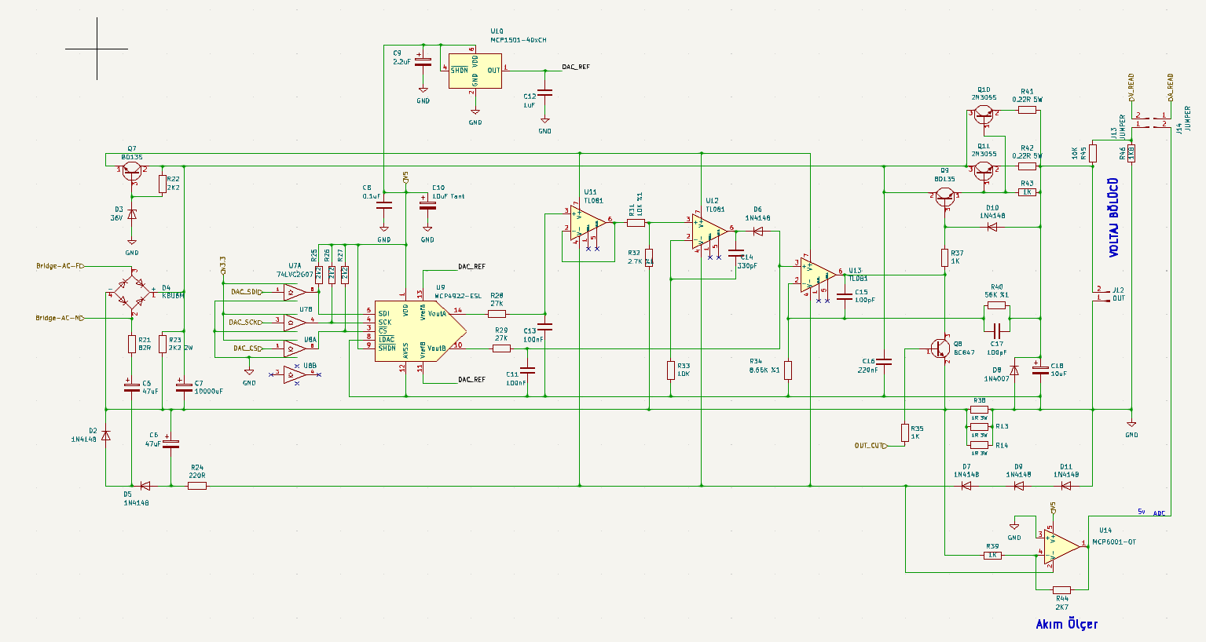
Task: Select resistor R21 82R
Action: [132, 344]
